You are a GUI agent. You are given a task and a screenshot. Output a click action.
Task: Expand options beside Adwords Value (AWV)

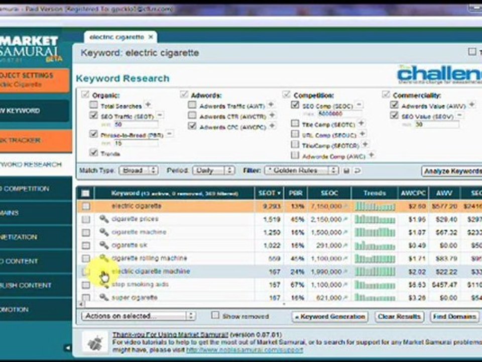coord(471,105)
